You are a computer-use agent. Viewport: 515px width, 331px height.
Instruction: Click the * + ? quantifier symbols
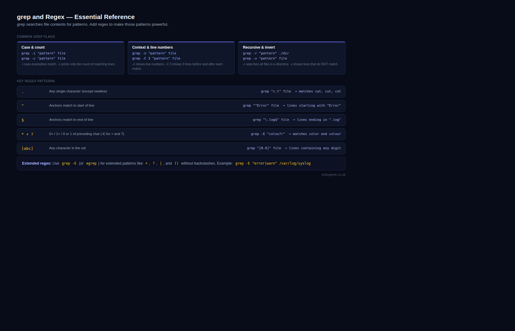(27, 134)
